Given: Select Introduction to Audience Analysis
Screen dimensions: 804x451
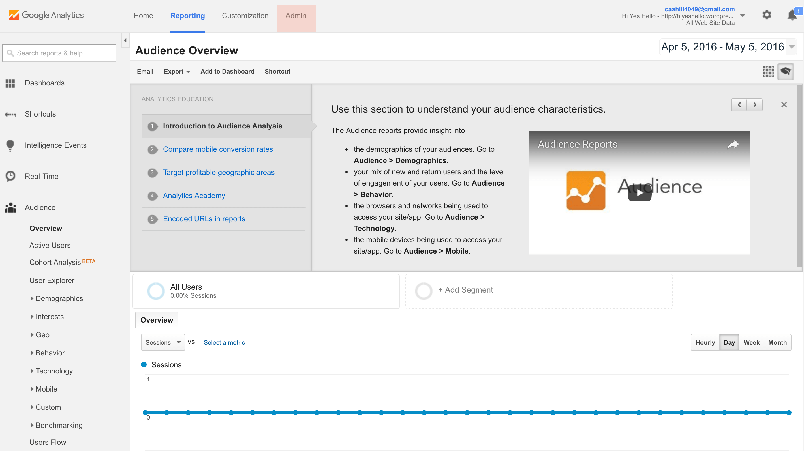Looking at the screenshot, I should (226, 126).
